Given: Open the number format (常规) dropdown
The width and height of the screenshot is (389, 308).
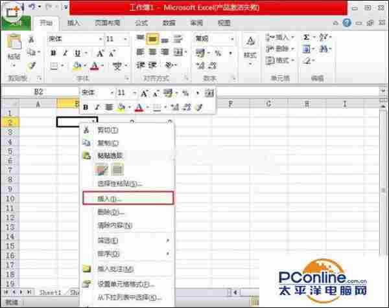Looking at the screenshot, I should click(233, 39).
